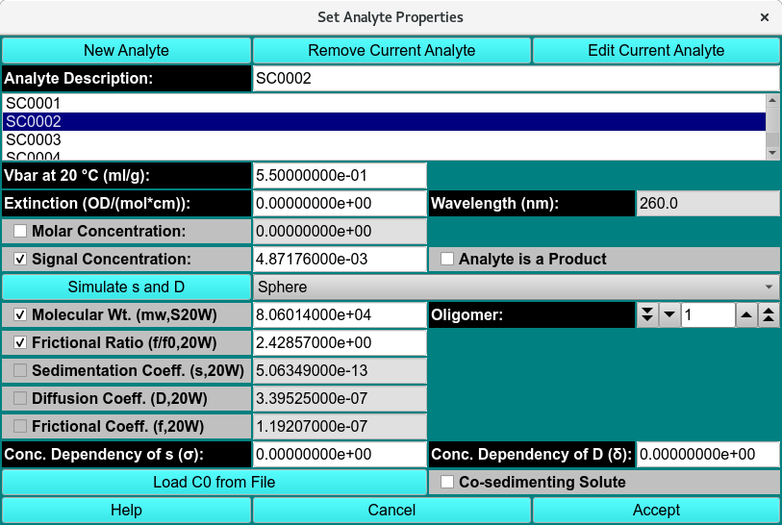Screen dimensions: 782x525
Task: Click the Oligomer double-up increment arrow
Action: pos(769,314)
